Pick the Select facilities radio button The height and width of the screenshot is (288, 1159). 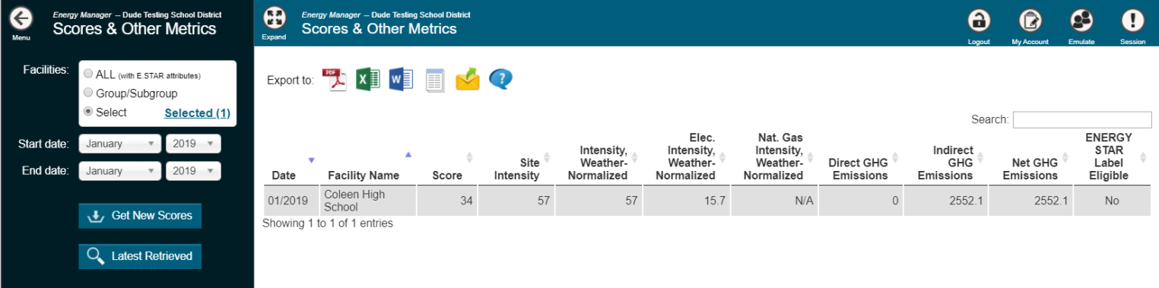tap(88, 112)
